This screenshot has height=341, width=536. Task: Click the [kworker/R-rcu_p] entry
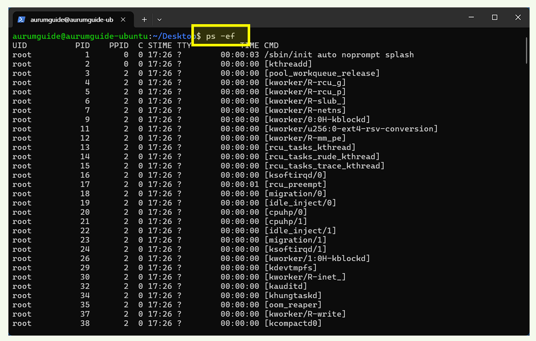pyautogui.click(x=305, y=91)
